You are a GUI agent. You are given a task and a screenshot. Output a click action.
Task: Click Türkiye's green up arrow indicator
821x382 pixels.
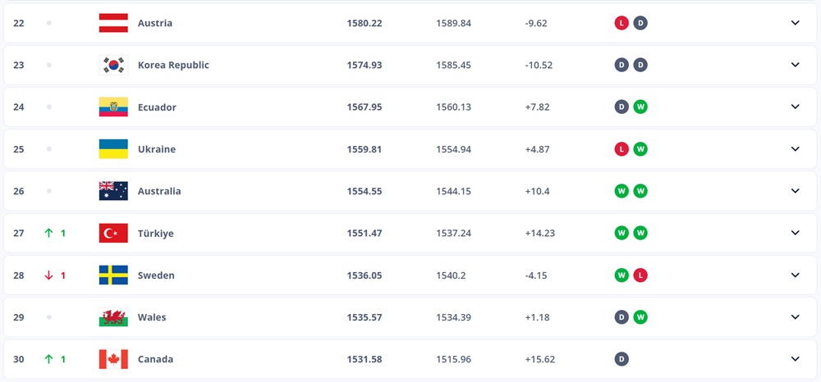tap(48, 233)
